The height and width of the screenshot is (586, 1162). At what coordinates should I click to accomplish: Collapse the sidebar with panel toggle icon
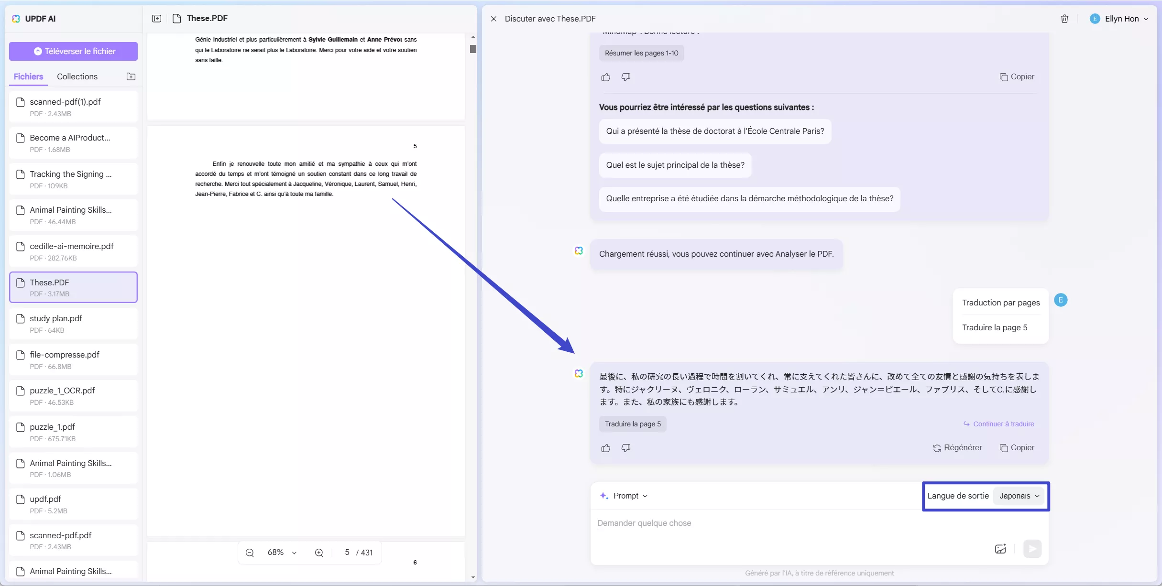coord(156,19)
